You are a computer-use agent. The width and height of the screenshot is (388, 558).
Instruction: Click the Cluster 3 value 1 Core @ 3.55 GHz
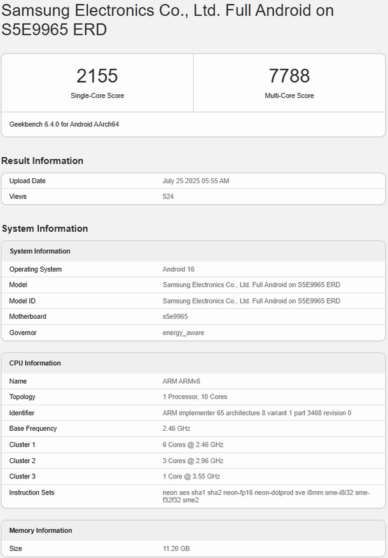(191, 477)
